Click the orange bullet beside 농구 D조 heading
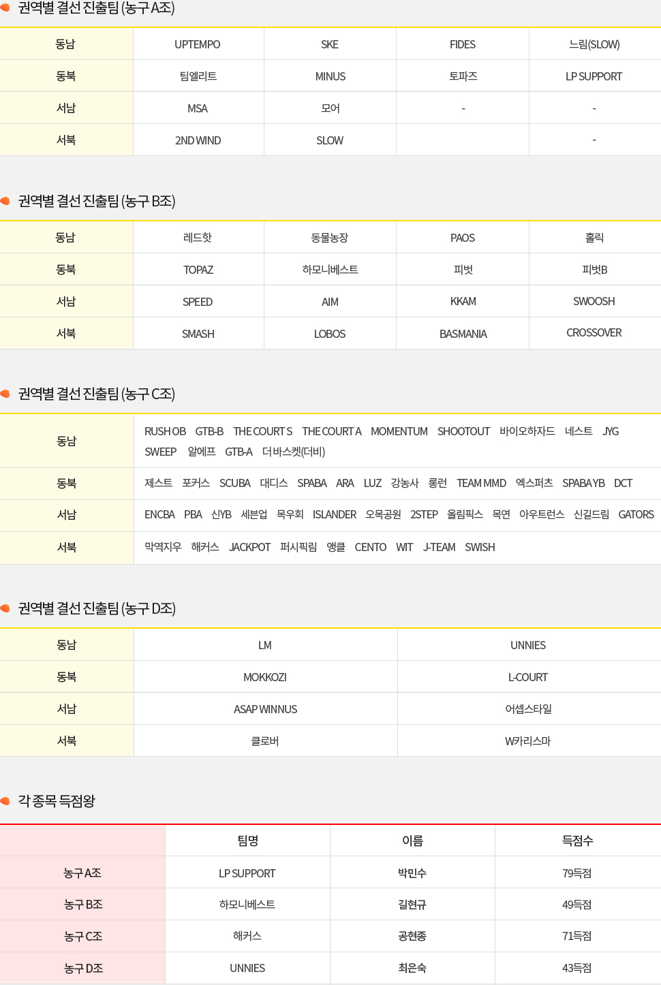Viewport: 661px width, 985px height. 5,608
